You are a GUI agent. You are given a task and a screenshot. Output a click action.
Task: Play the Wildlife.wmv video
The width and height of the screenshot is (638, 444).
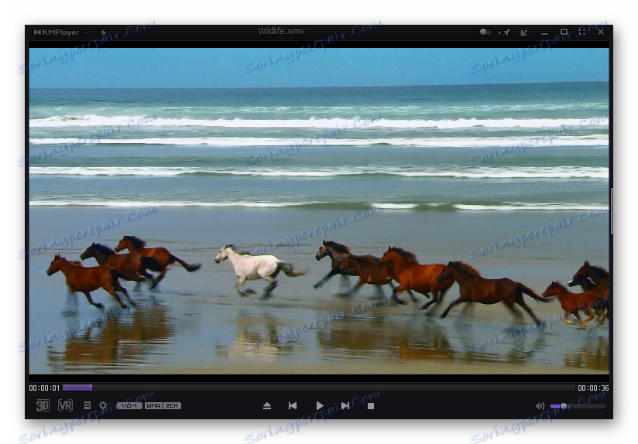point(320,406)
